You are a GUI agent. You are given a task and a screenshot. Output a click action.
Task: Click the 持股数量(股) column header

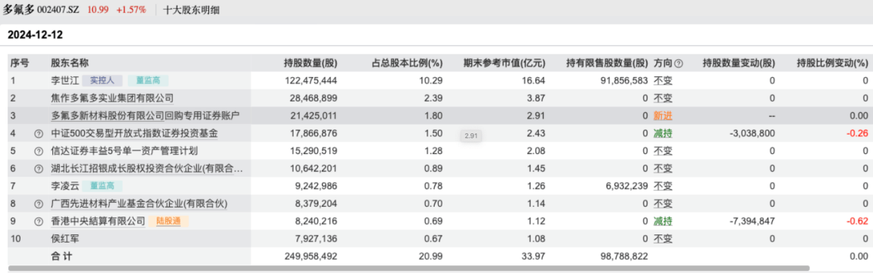tap(310, 63)
